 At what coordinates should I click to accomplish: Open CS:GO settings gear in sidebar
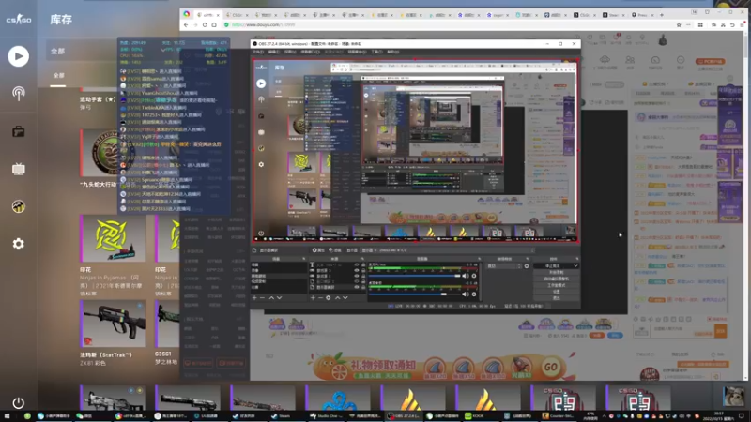(x=18, y=244)
